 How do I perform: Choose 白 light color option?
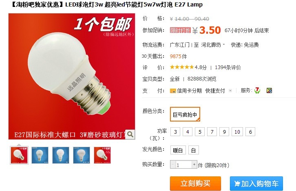click(x=194, y=150)
